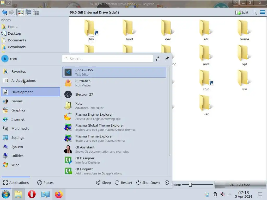Open All Applications category
This screenshot has width=267, height=200.
coord(31,81)
